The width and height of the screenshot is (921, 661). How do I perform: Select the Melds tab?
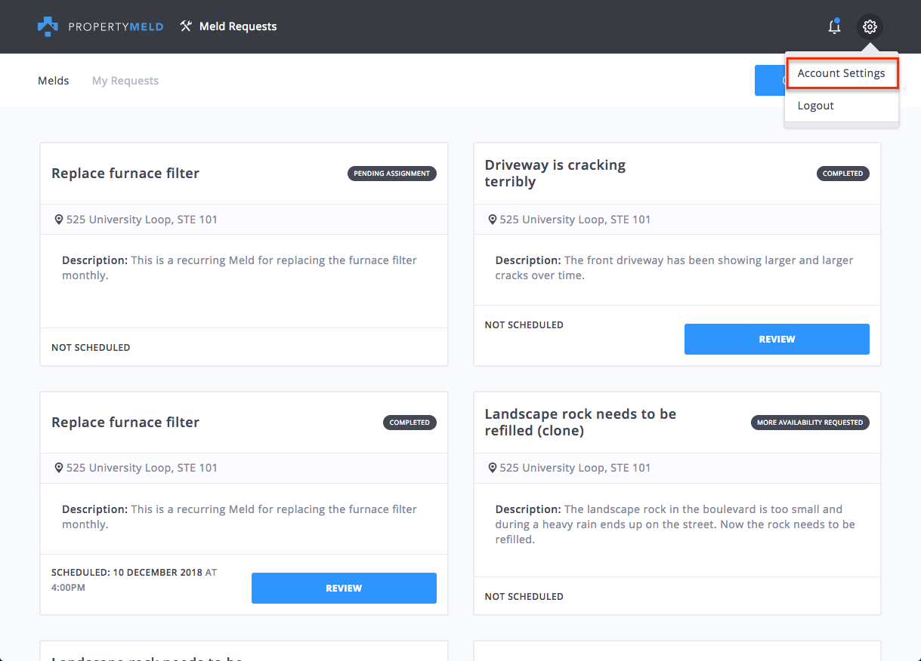(54, 81)
